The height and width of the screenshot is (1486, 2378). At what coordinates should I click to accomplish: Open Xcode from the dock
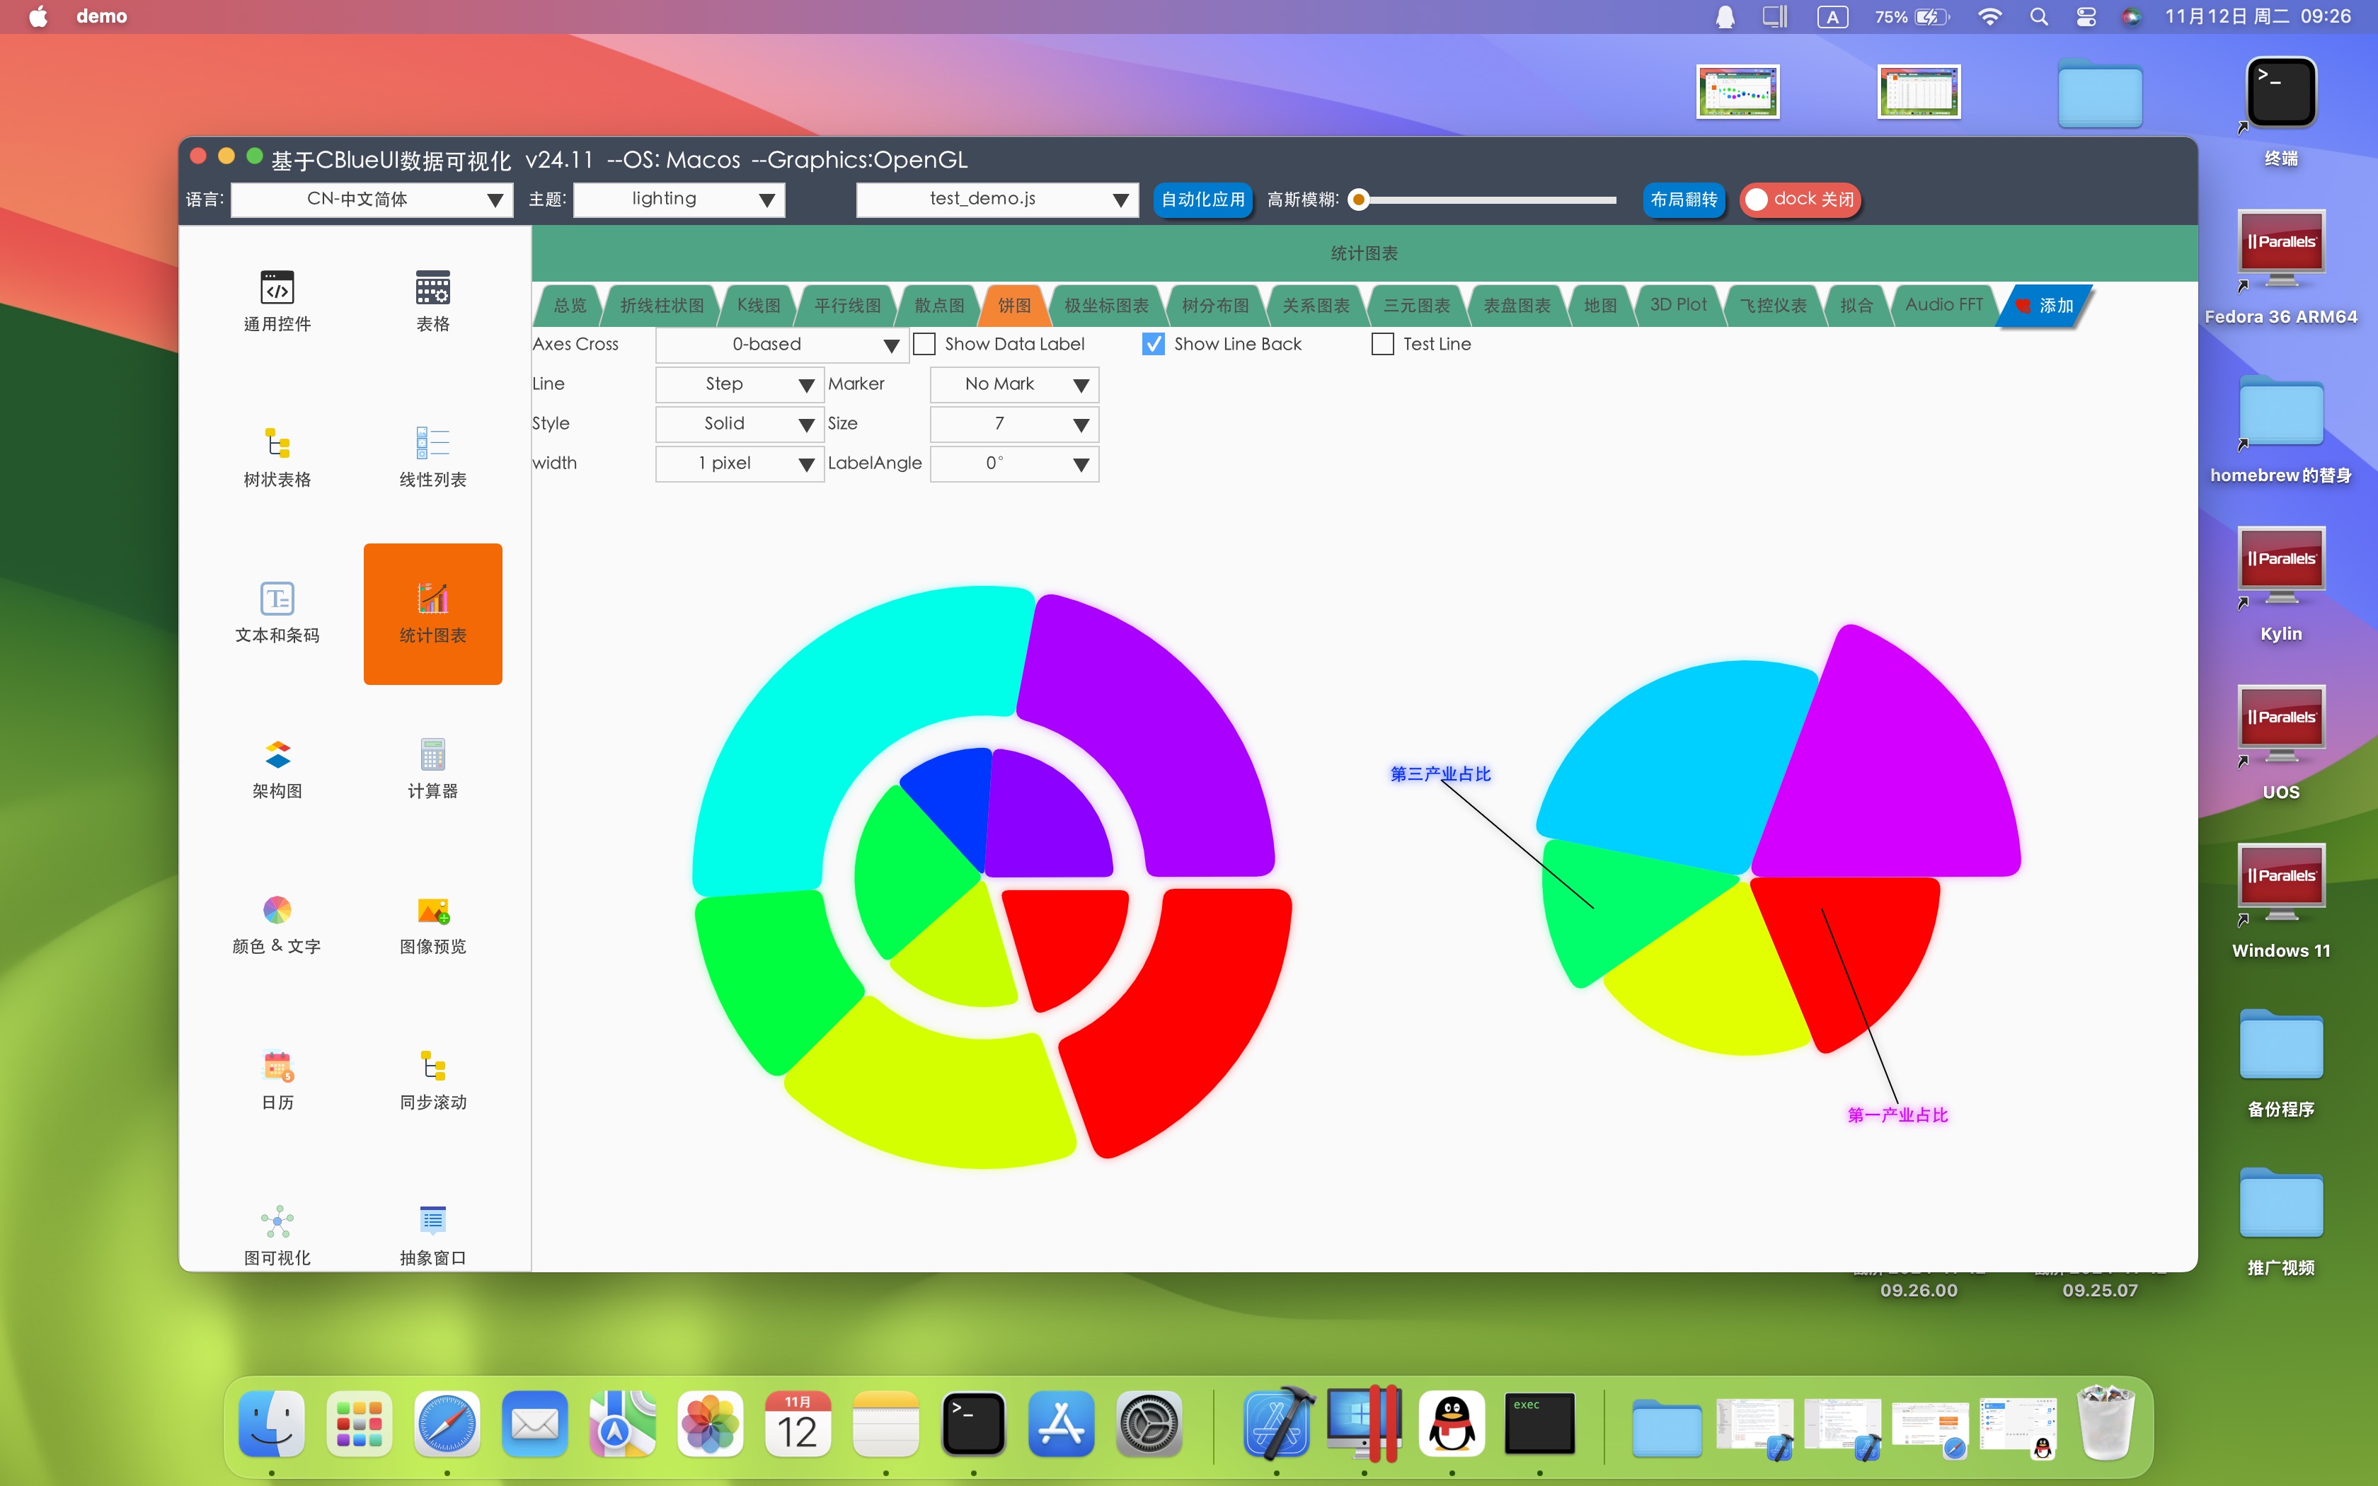point(1277,1424)
